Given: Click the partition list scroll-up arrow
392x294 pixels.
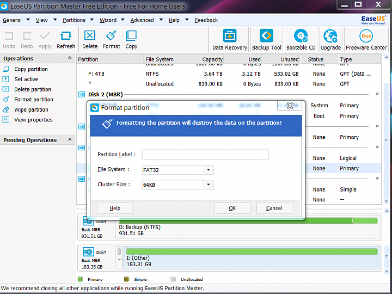Looking at the screenshot, I should coord(387,58).
